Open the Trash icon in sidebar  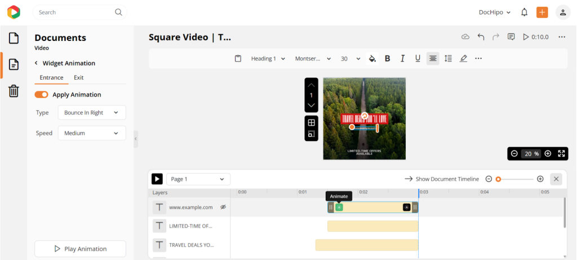pos(14,90)
